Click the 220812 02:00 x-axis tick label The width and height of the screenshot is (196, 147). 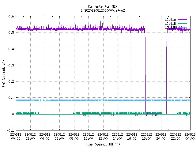tap(30, 137)
